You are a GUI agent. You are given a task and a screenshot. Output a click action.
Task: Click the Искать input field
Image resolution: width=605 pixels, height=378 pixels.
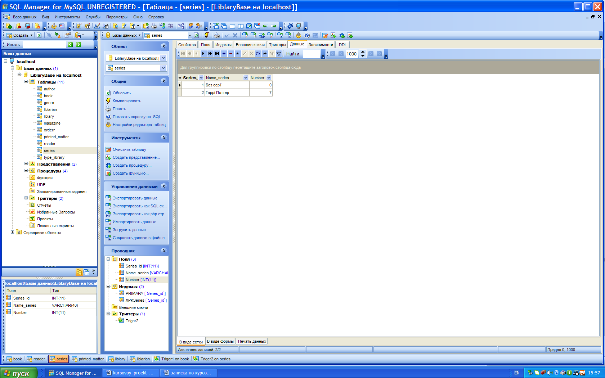coord(45,45)
